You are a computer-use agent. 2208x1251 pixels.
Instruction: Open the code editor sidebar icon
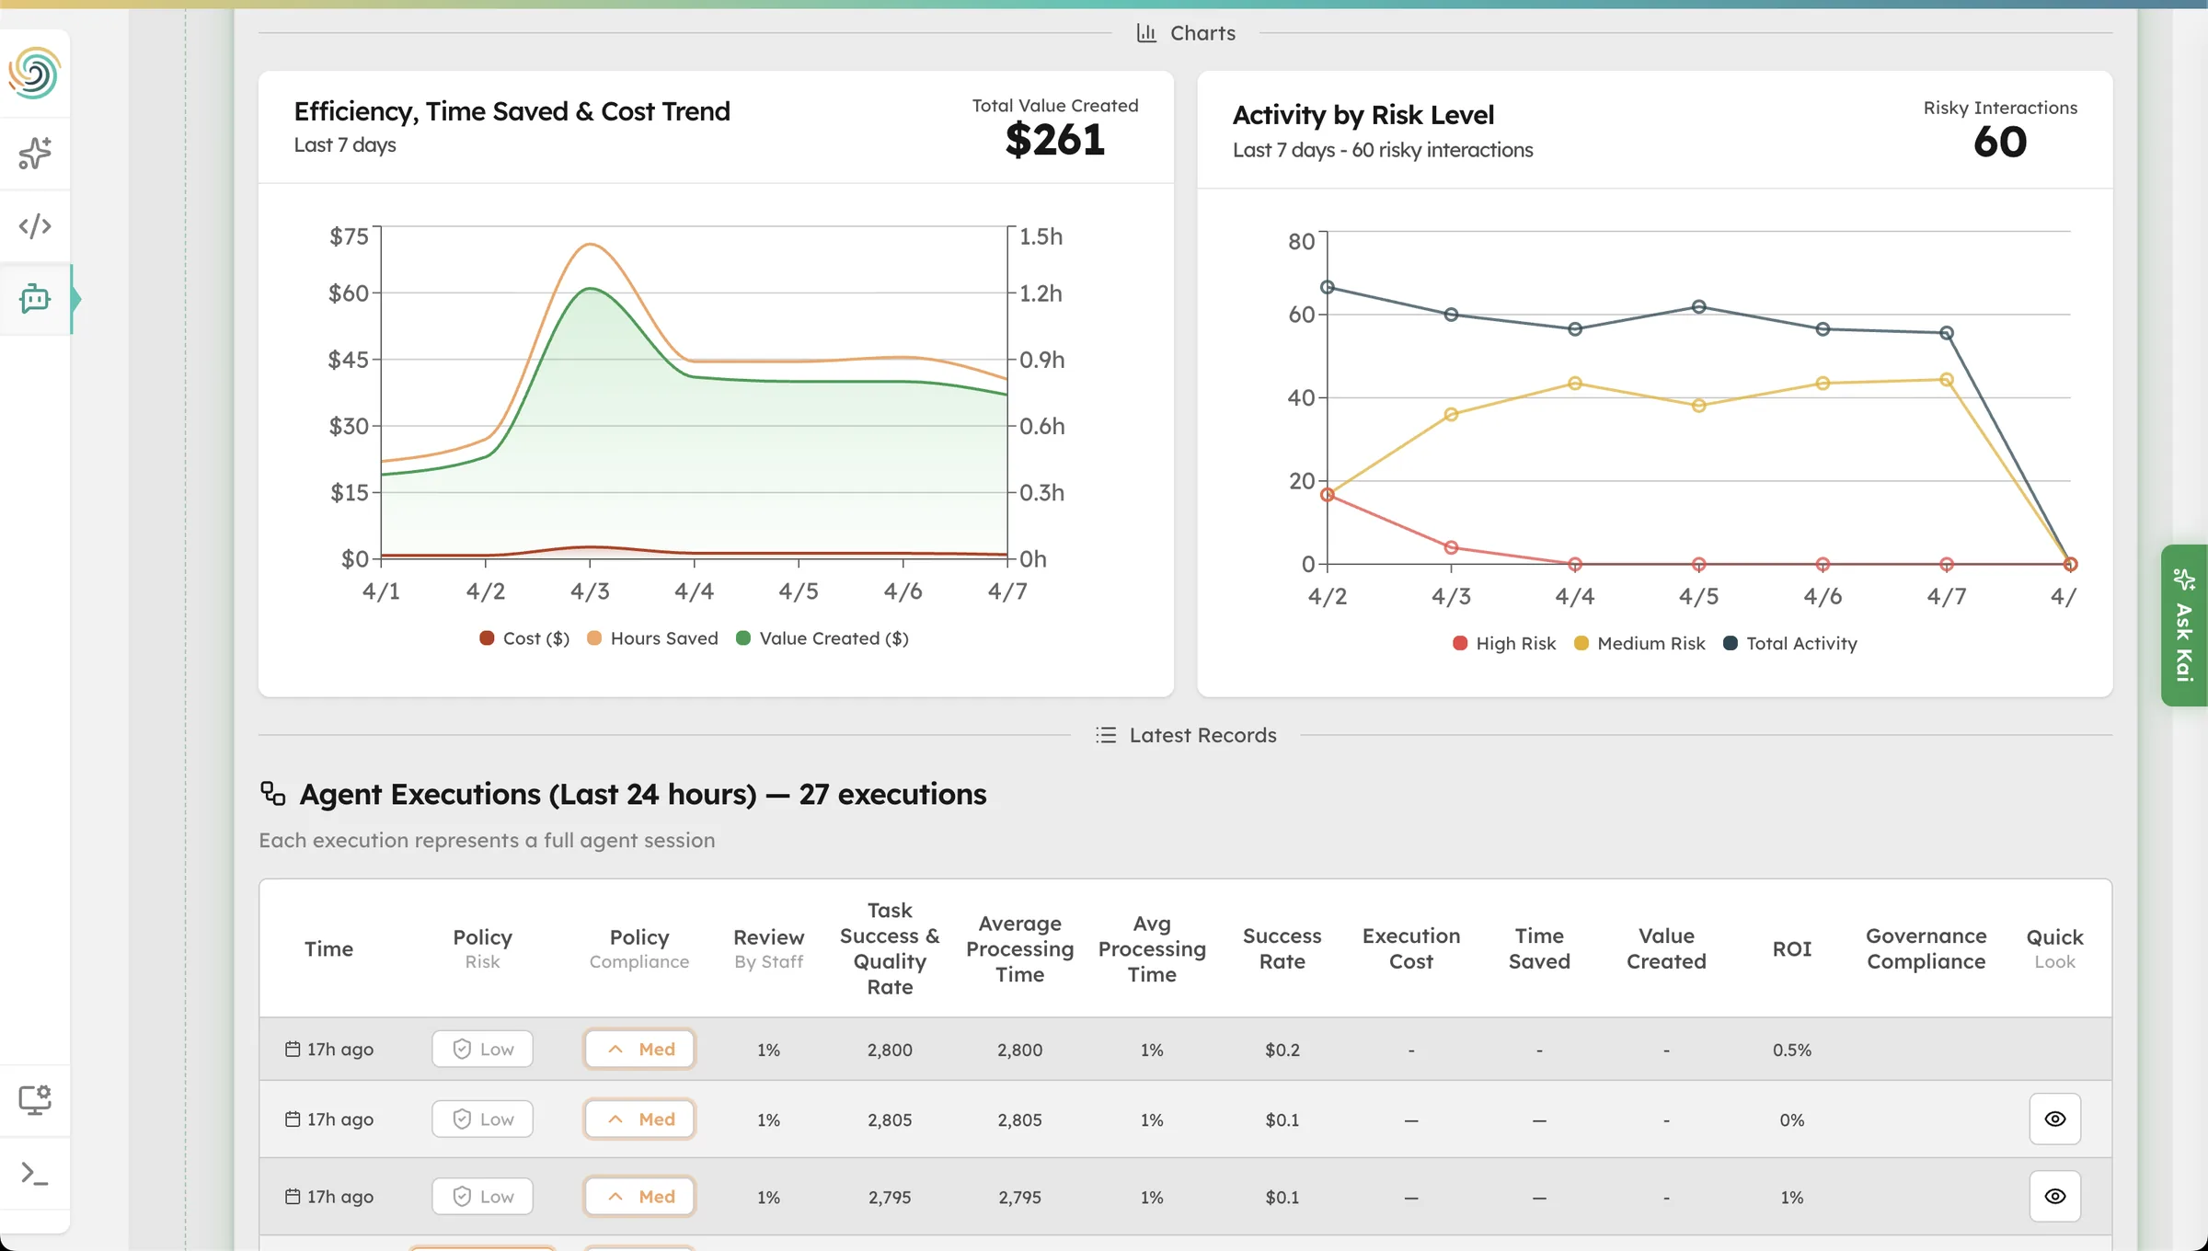pos(35,225)
